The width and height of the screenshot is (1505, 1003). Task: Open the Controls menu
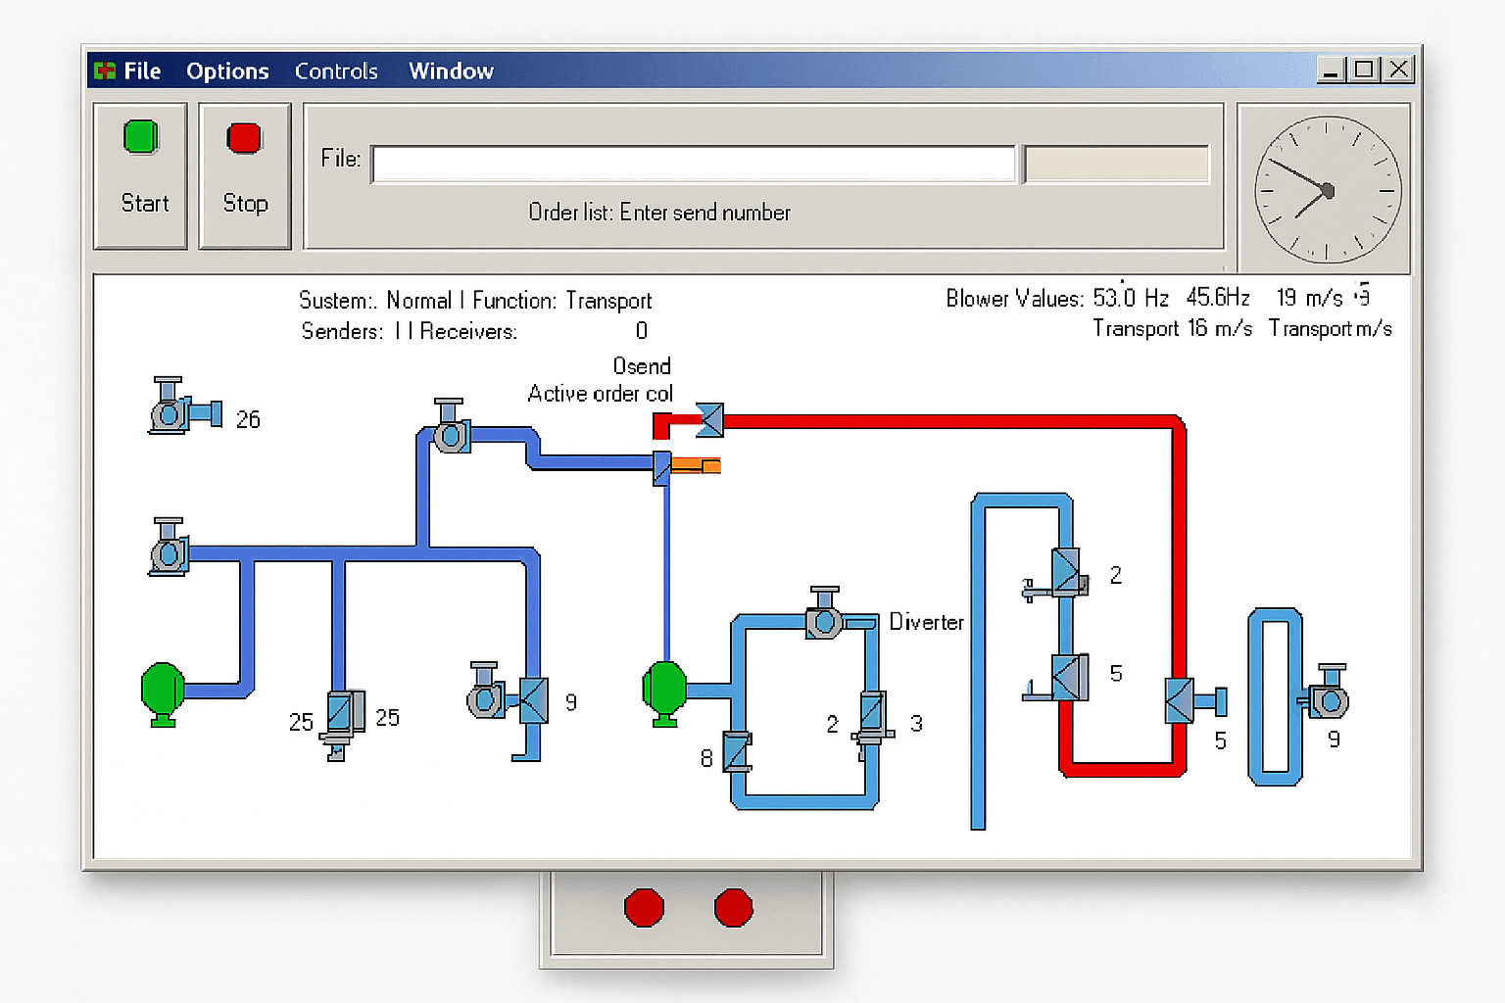[x=337, y=70]
